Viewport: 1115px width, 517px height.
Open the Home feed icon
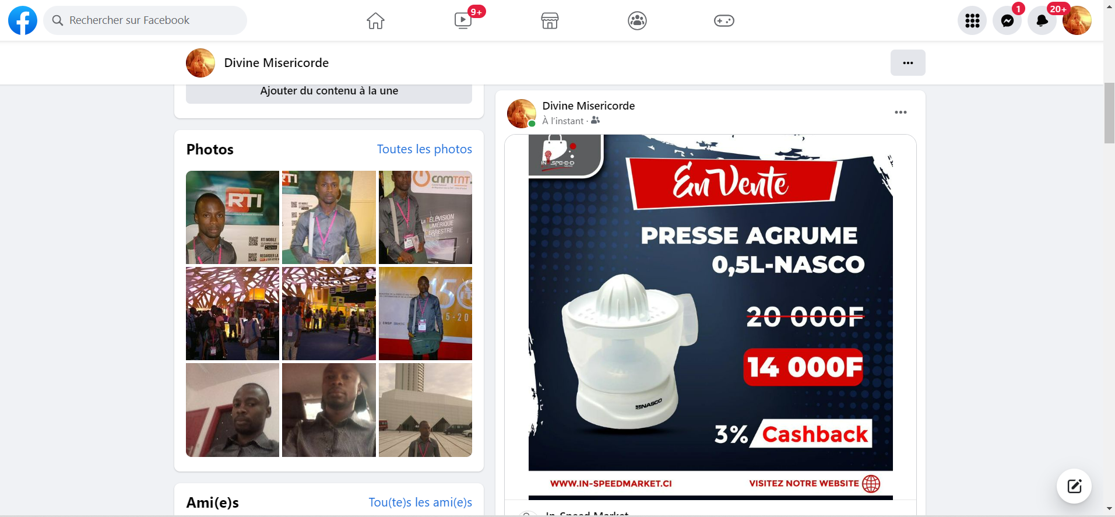point(375,21)
